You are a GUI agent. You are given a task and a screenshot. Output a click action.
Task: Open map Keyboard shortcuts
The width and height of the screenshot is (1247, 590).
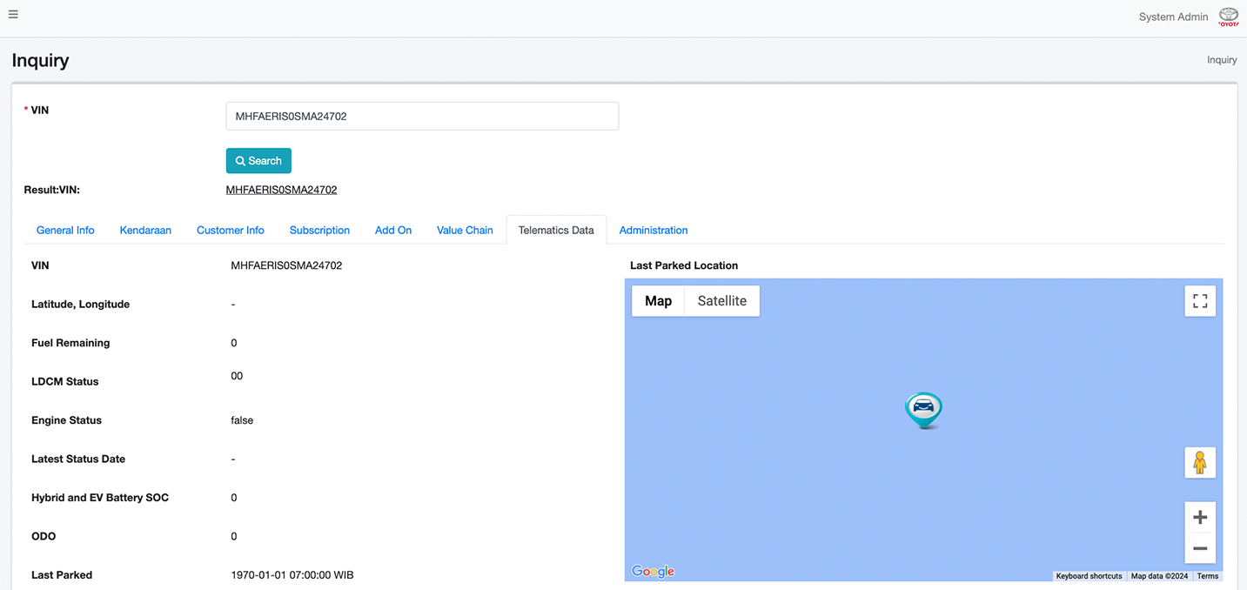pos(1089,576)
